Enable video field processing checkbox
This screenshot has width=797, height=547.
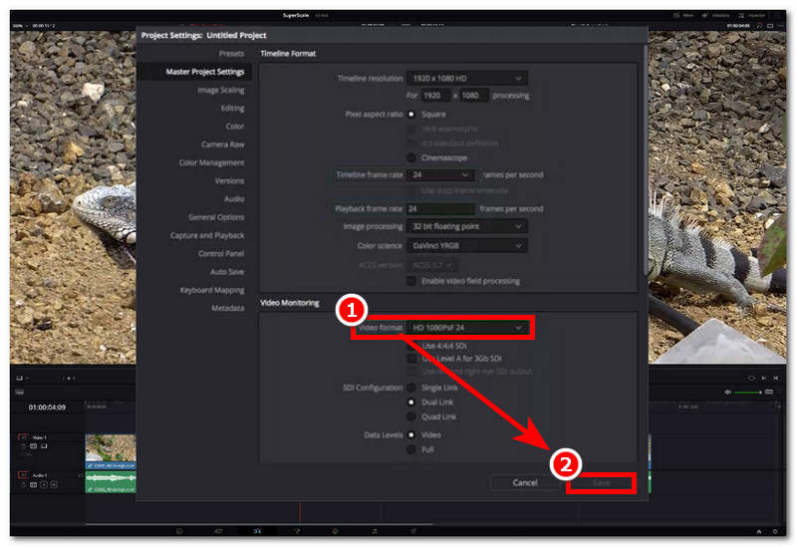pos(411,281)
